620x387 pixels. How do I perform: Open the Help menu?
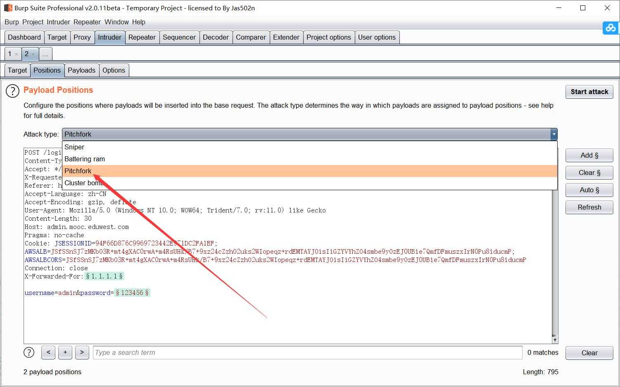tap(139, 22)
